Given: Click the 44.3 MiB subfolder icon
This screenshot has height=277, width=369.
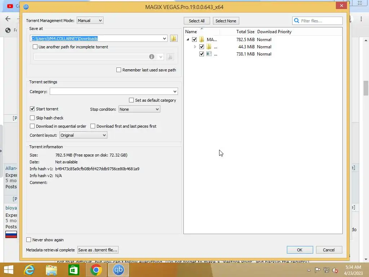Looking at the screenshot, I should coord(209,47).
